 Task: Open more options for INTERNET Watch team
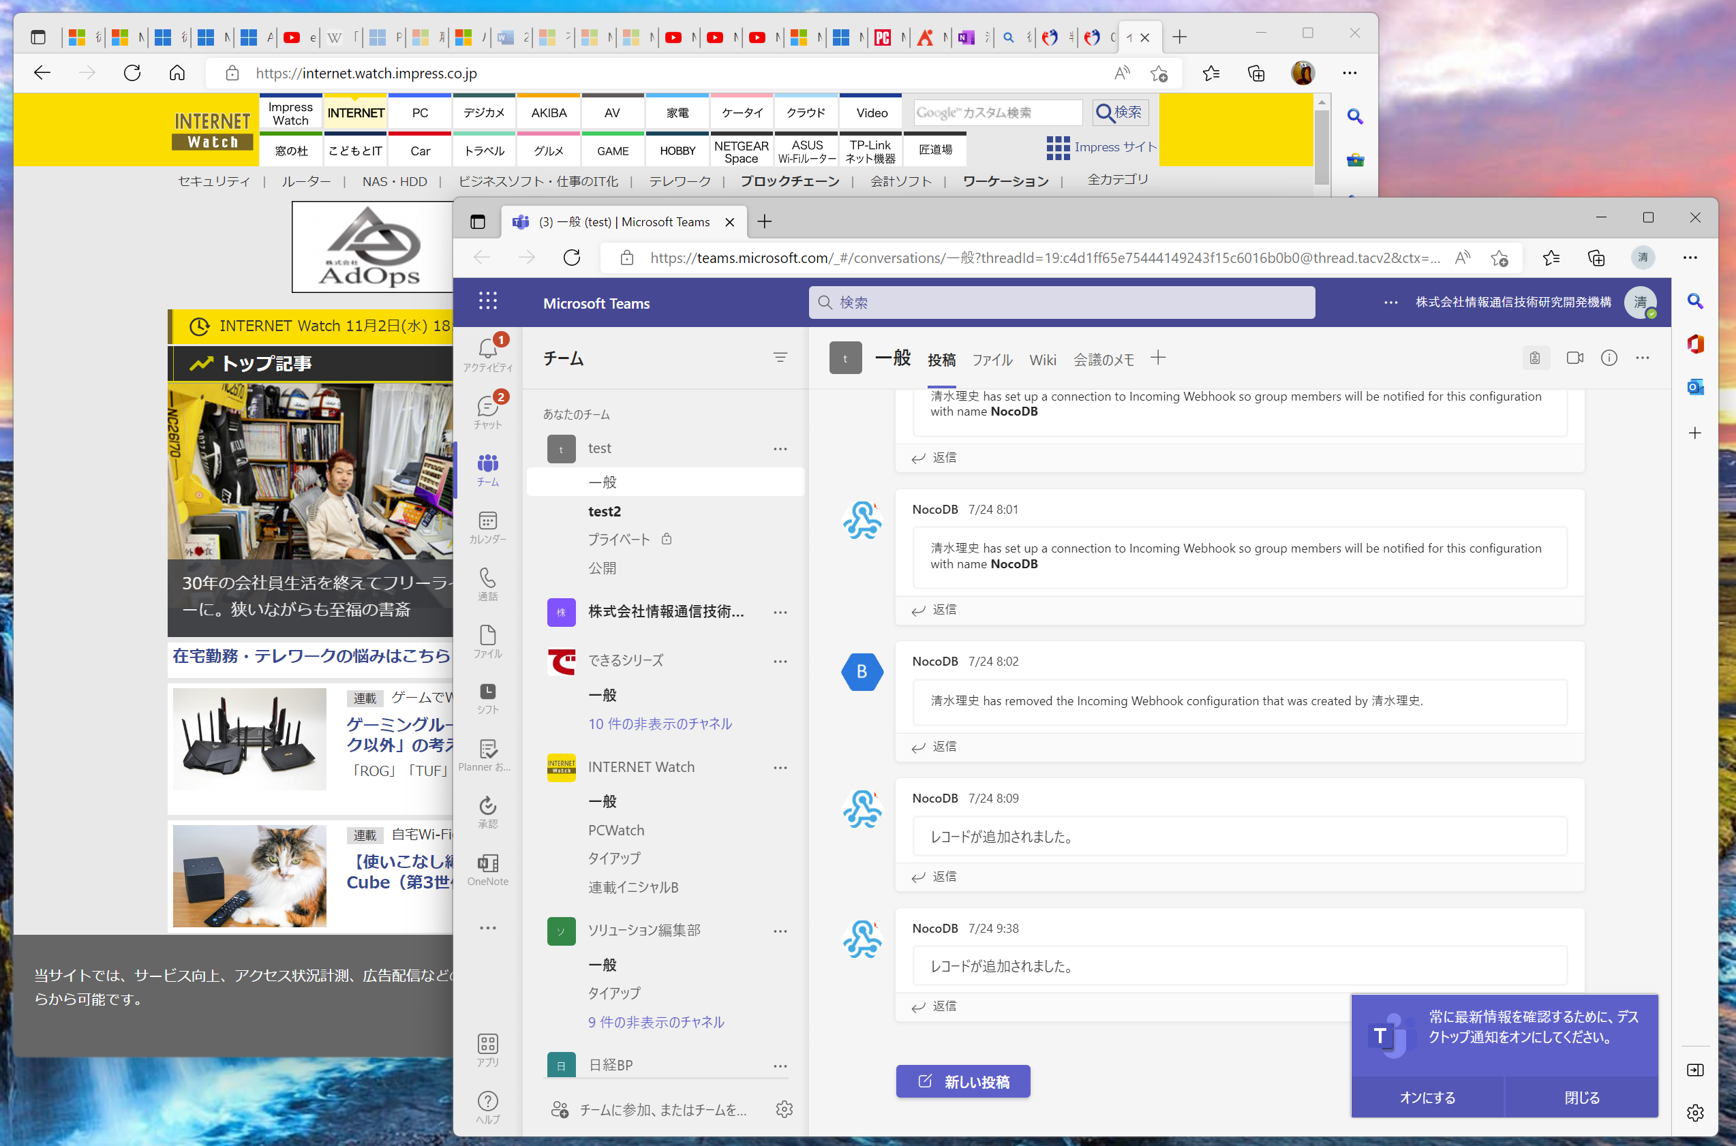780,767
